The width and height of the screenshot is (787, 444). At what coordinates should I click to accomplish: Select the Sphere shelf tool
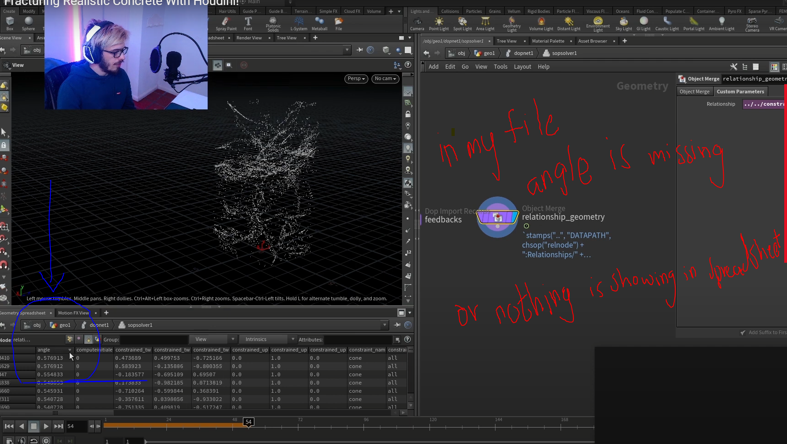point(28,23)
